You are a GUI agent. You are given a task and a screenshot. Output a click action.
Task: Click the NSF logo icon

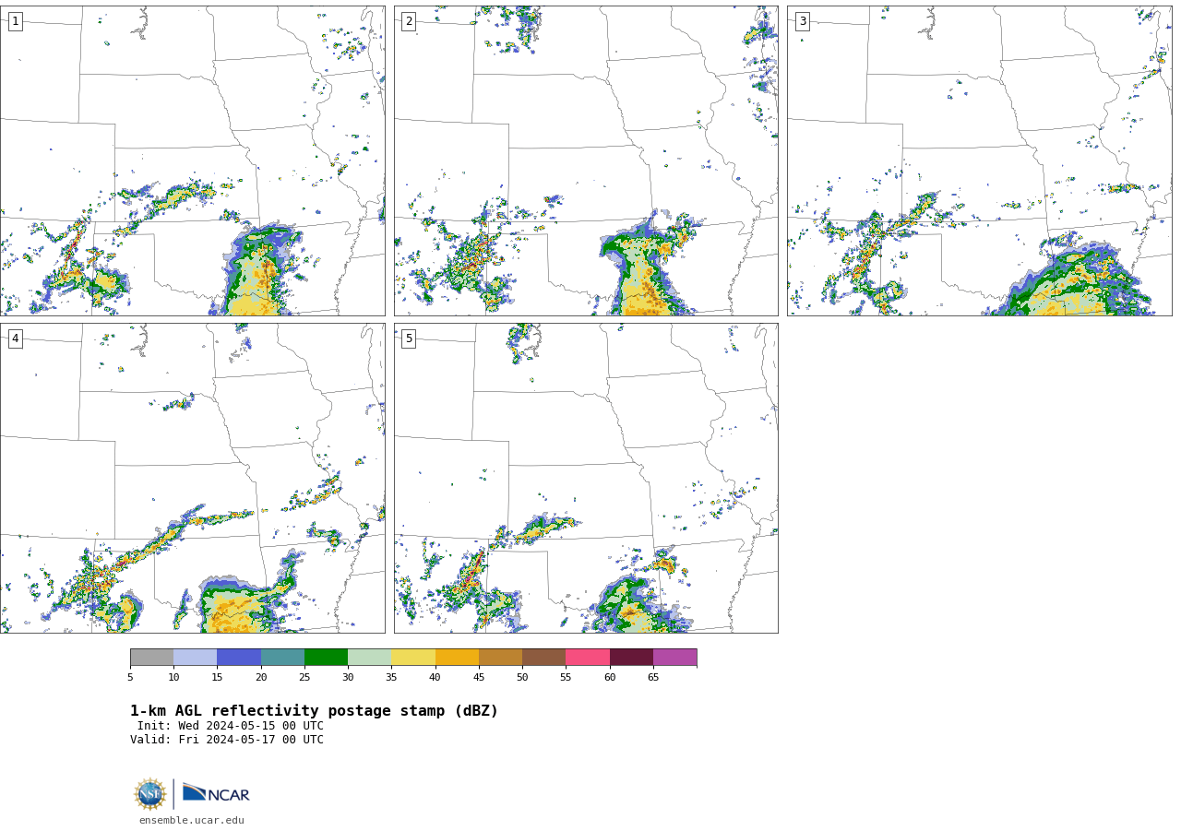tap(150, 794)
